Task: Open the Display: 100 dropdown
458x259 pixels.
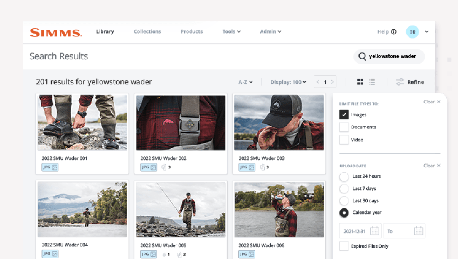Action: coord(288,82)
